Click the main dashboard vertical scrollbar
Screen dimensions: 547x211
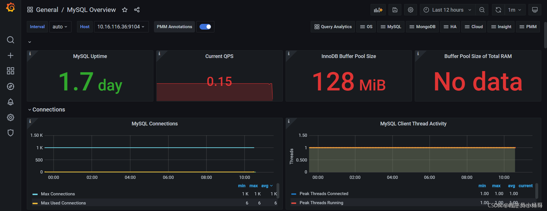[546, 35]
